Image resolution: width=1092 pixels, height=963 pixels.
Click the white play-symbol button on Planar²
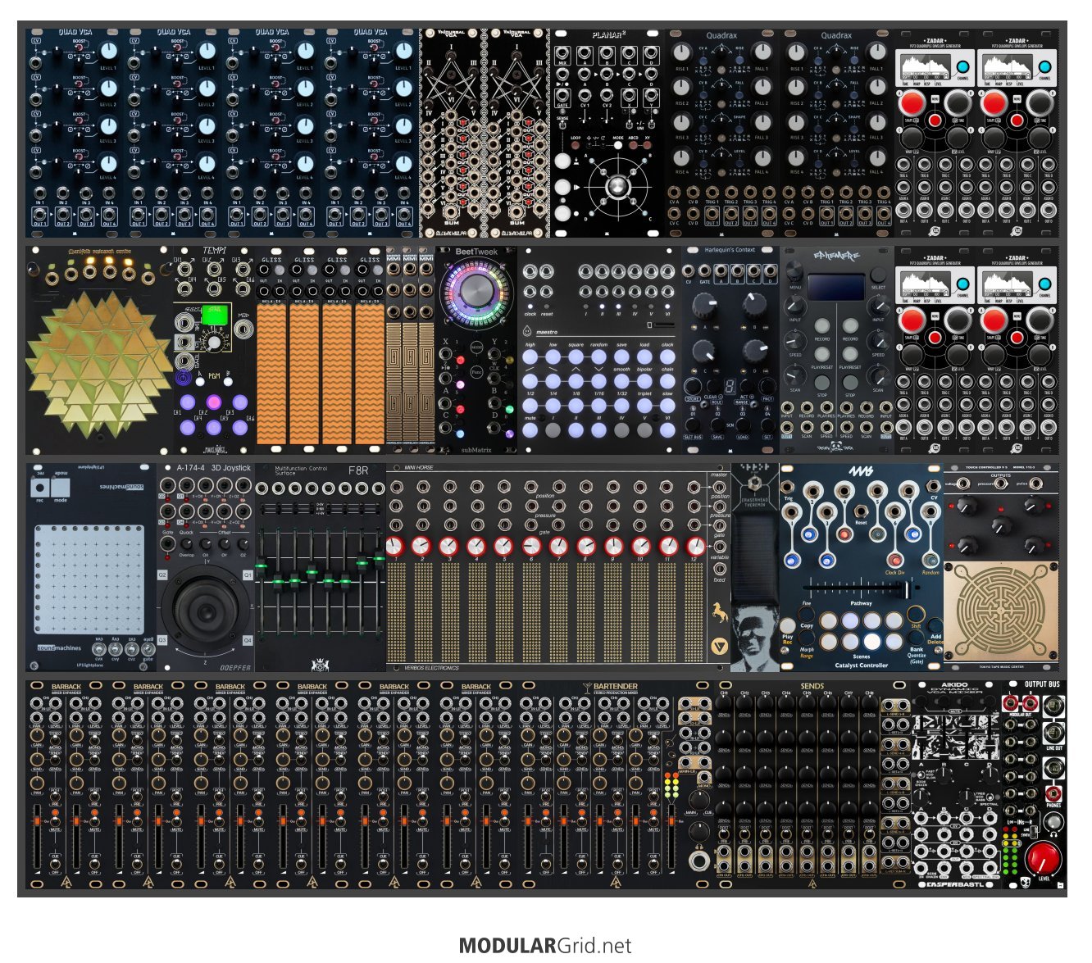click(562, 187)
